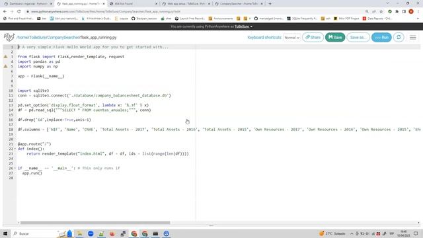Screen dimensions: 423x238
Task: Open the Chrome profile avatar
Action: click(411, 12)
